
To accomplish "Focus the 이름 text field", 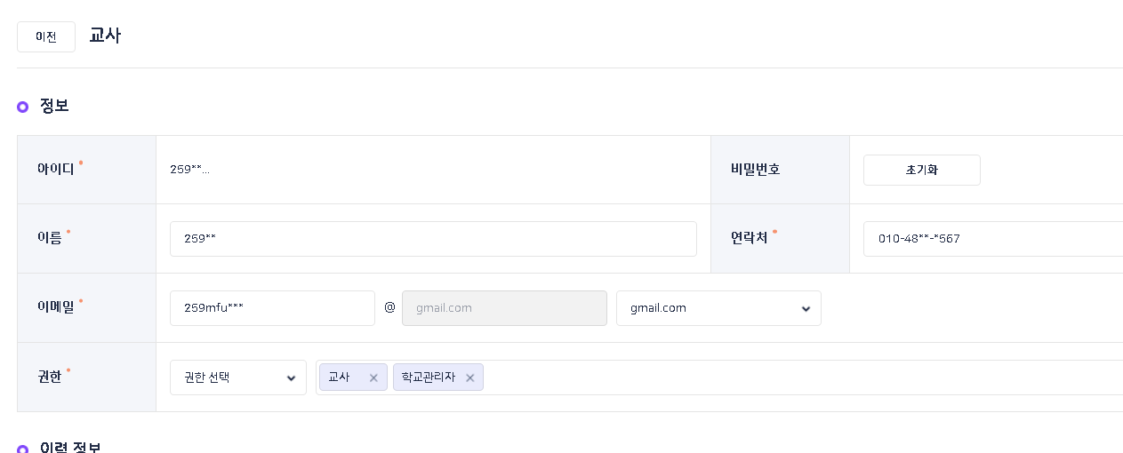I will [433, 239].
